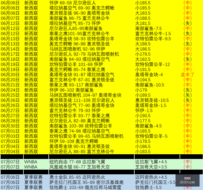This screenshot has height=190, width=203.
Task: Click the 大181.5 prediction cell
Action: (x=143, y=23)
